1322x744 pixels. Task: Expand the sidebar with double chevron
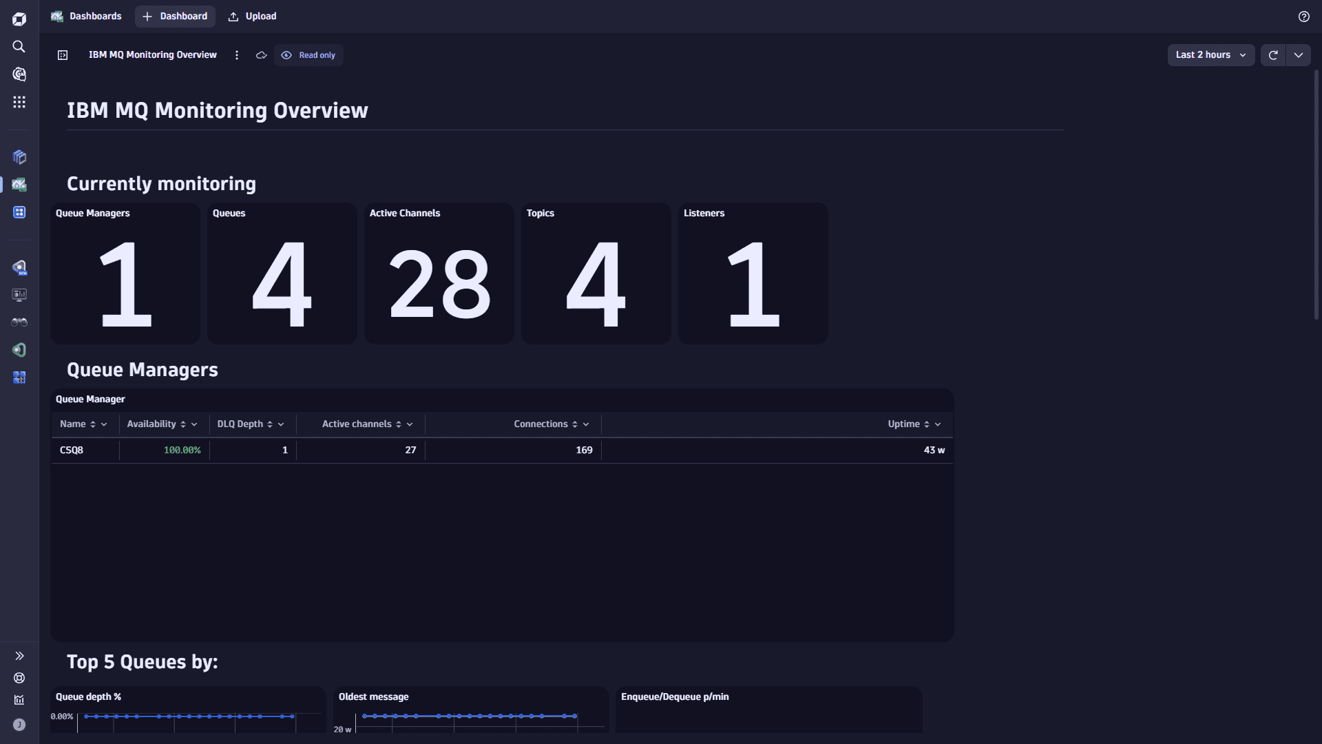[x=19, y=656]
